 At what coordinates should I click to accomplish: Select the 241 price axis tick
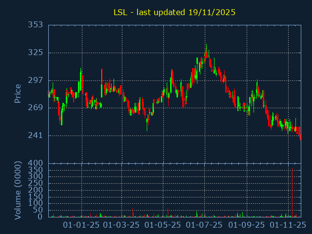[x=36, y=135]
